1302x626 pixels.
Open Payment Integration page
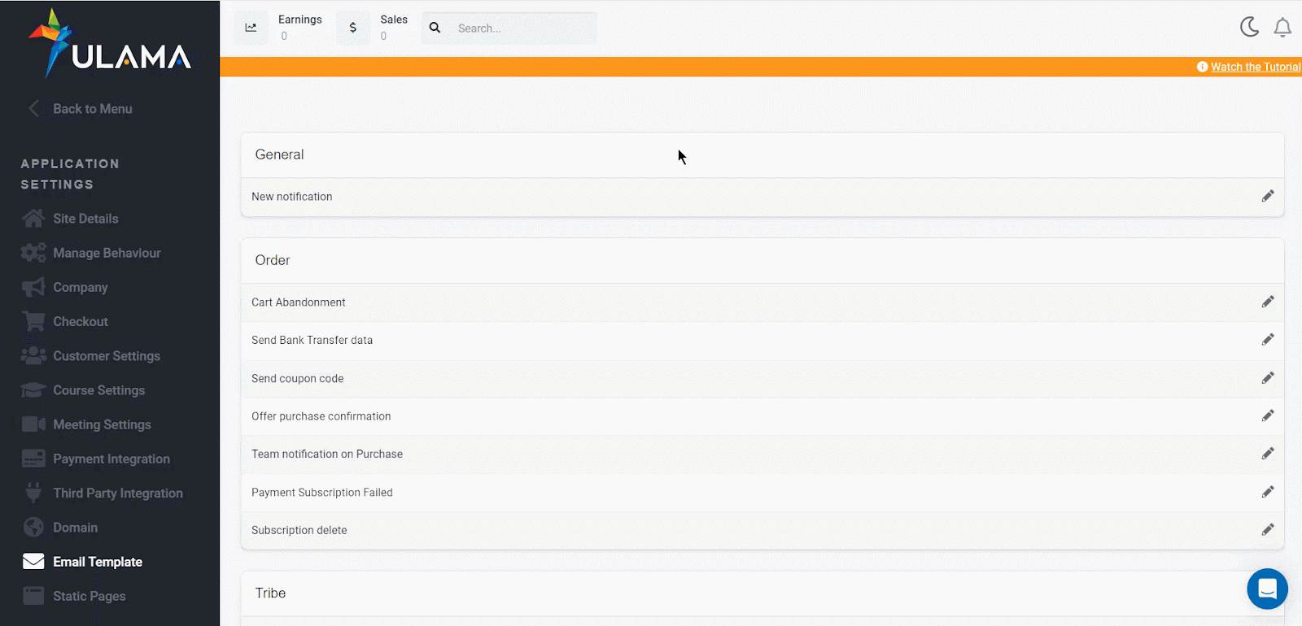point(111,459)
